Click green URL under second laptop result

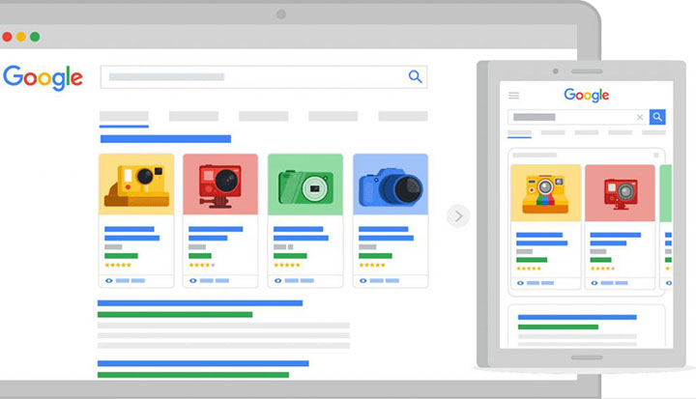193,375
